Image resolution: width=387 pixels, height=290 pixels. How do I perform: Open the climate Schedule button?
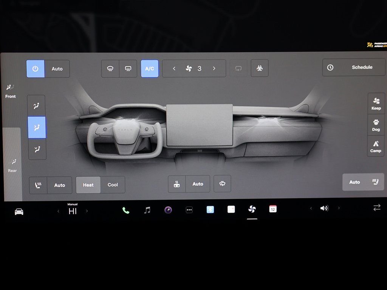[354, 67]
